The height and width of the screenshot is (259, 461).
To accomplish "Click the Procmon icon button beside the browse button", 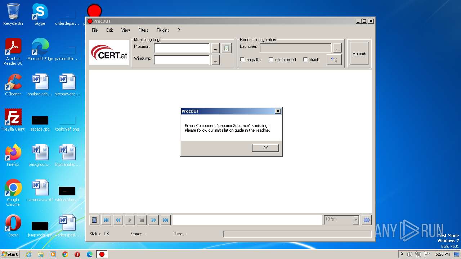I will (x=226, y=48).
